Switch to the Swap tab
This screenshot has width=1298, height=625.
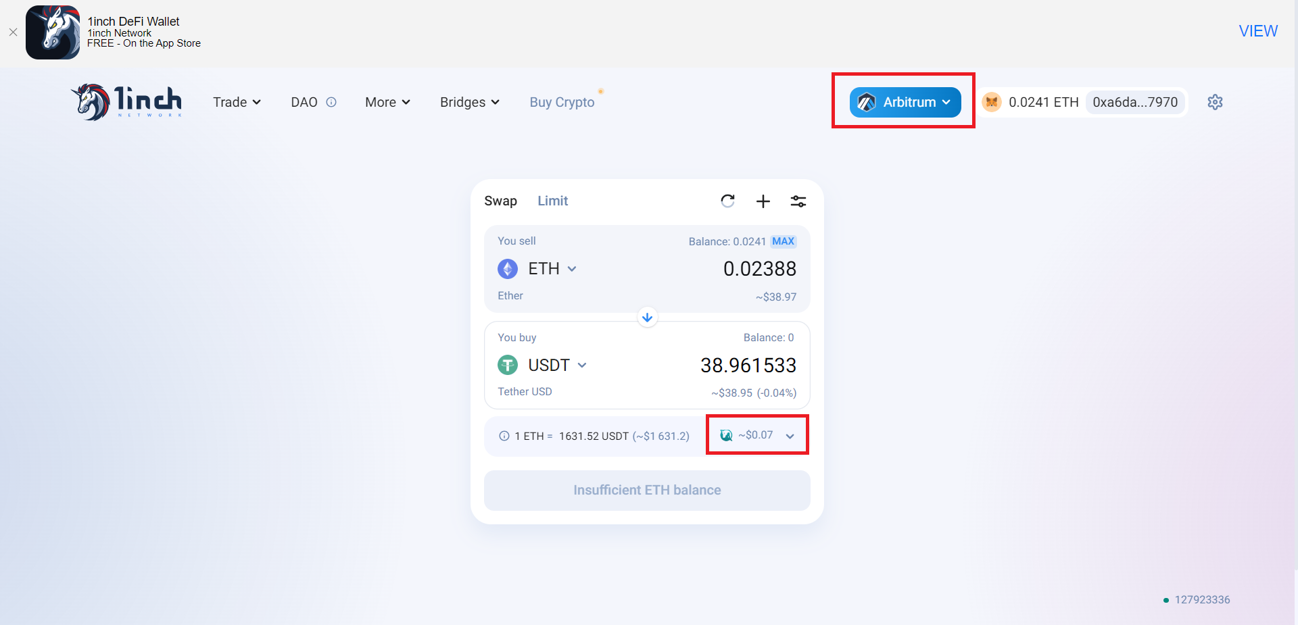click(x=500, y=201)
